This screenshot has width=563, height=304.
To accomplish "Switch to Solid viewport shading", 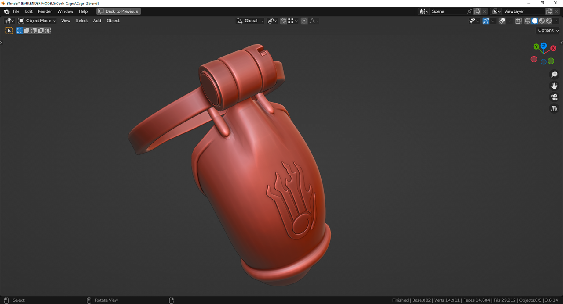I will [535, 21].
